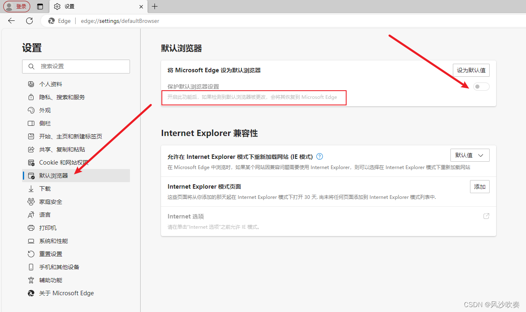Select 默认浏览器 in the sidebar
Viewport: 526px width, 312px height.
(x=76, y=176)
